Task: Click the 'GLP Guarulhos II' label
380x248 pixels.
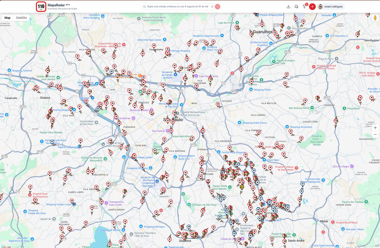Action: click(339, 36)
